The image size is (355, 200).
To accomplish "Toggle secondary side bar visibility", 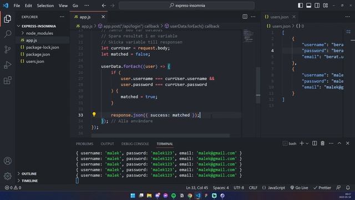I will (x=317, y=5).
